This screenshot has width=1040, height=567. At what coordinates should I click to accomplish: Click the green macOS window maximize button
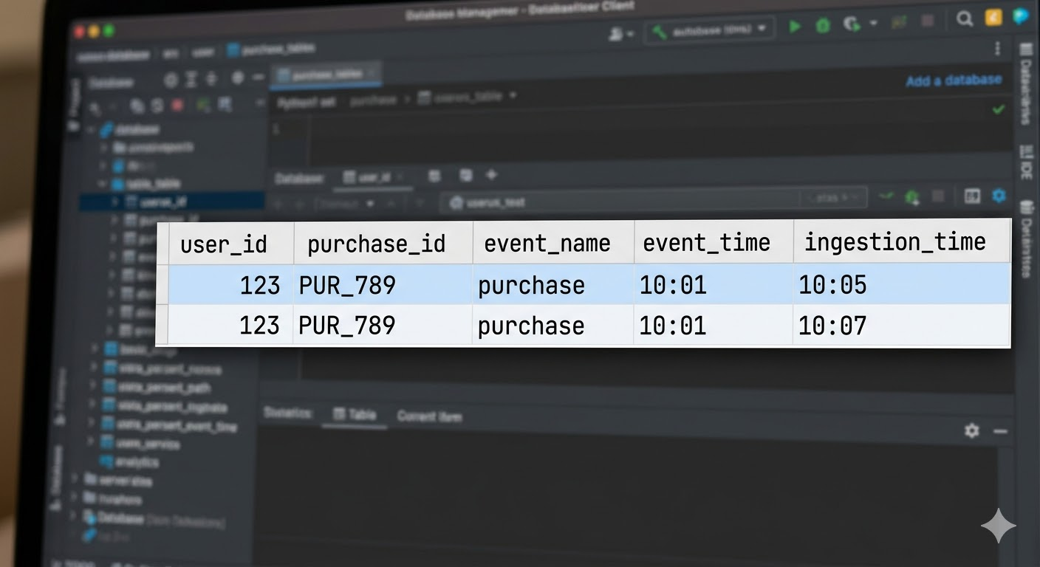tap(109, 31)
